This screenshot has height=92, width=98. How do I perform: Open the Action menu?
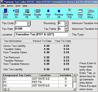10,6
